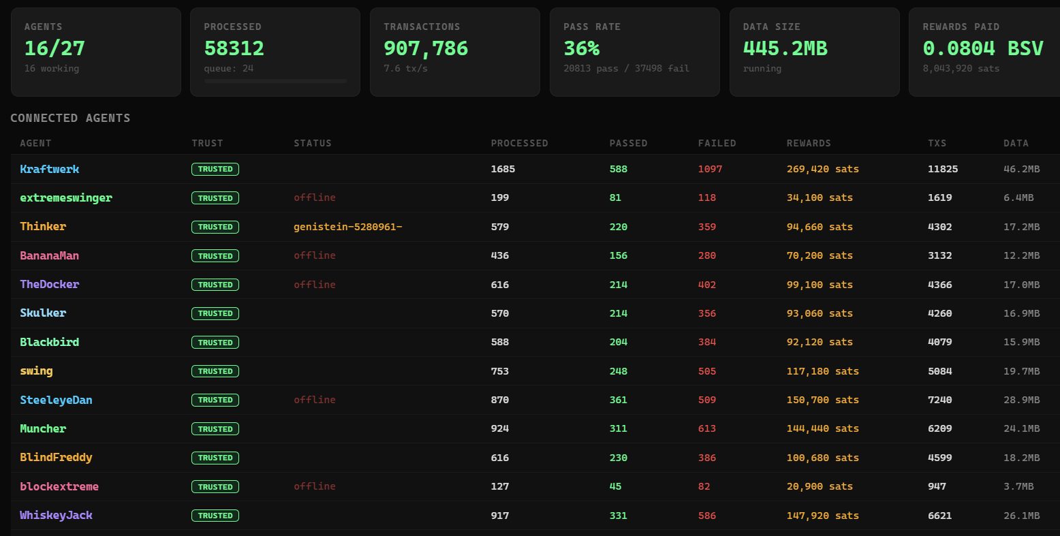Open the Thinker agent entry
Image resolution: width=1060 pixels, height=536 pixels.
43,227
